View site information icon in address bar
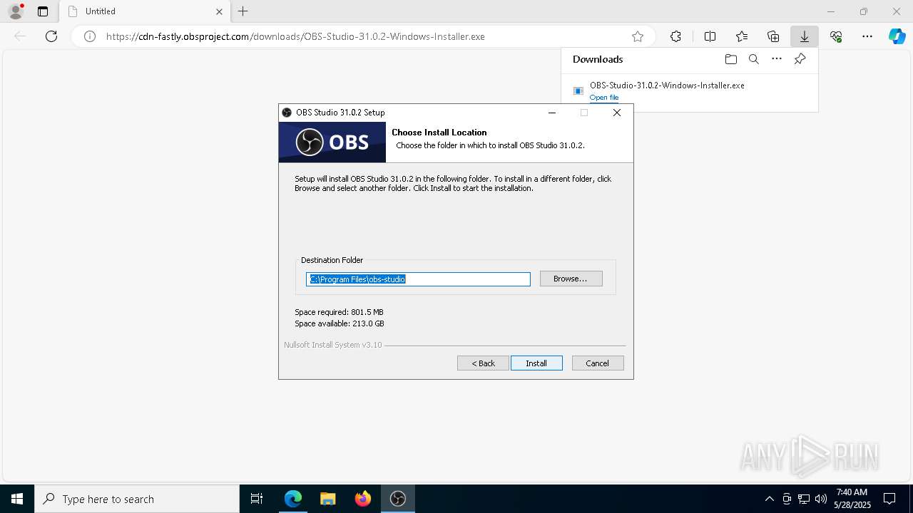This screenshot has width=913, height=513. 90,36
